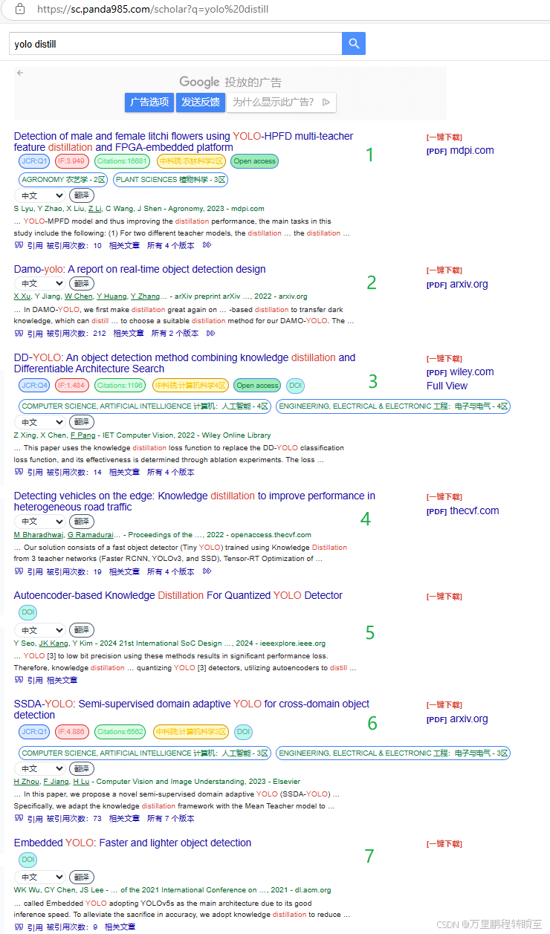Click the AGRONOMY 农艺学 - 2区 category tag
The height and width of the screenshot is (934, 550).
click(63, 180)
